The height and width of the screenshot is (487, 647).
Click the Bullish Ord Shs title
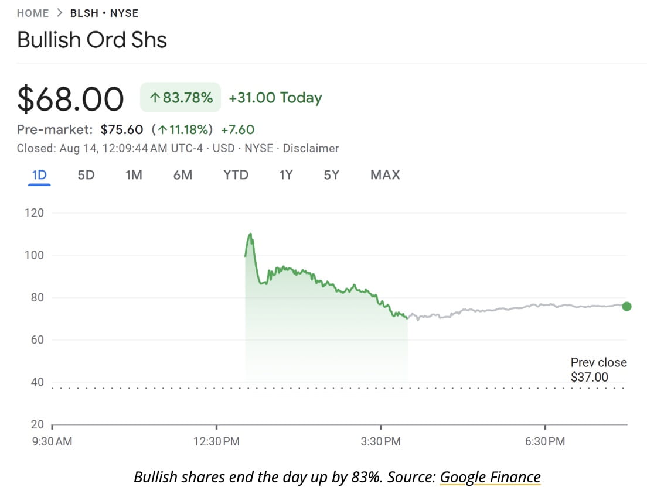[91, 40]
